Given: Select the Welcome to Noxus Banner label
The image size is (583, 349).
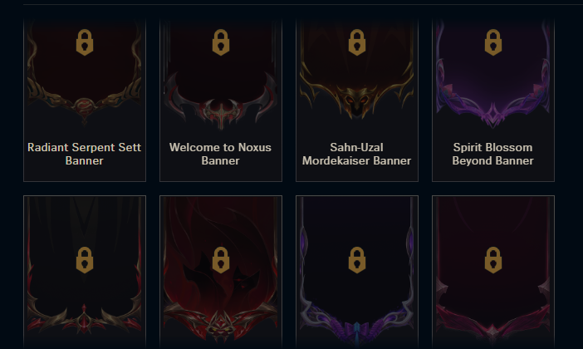Looking at the screenshot, I should (x=220, y=154).
